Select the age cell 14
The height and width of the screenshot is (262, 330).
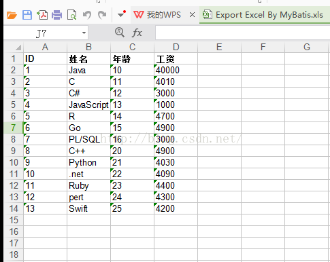click(x=132, y=116)
